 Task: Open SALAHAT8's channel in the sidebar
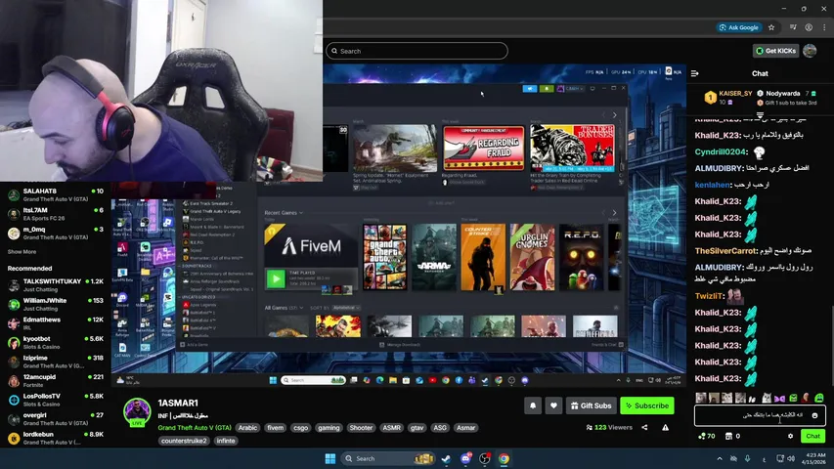tap(56, 194)
